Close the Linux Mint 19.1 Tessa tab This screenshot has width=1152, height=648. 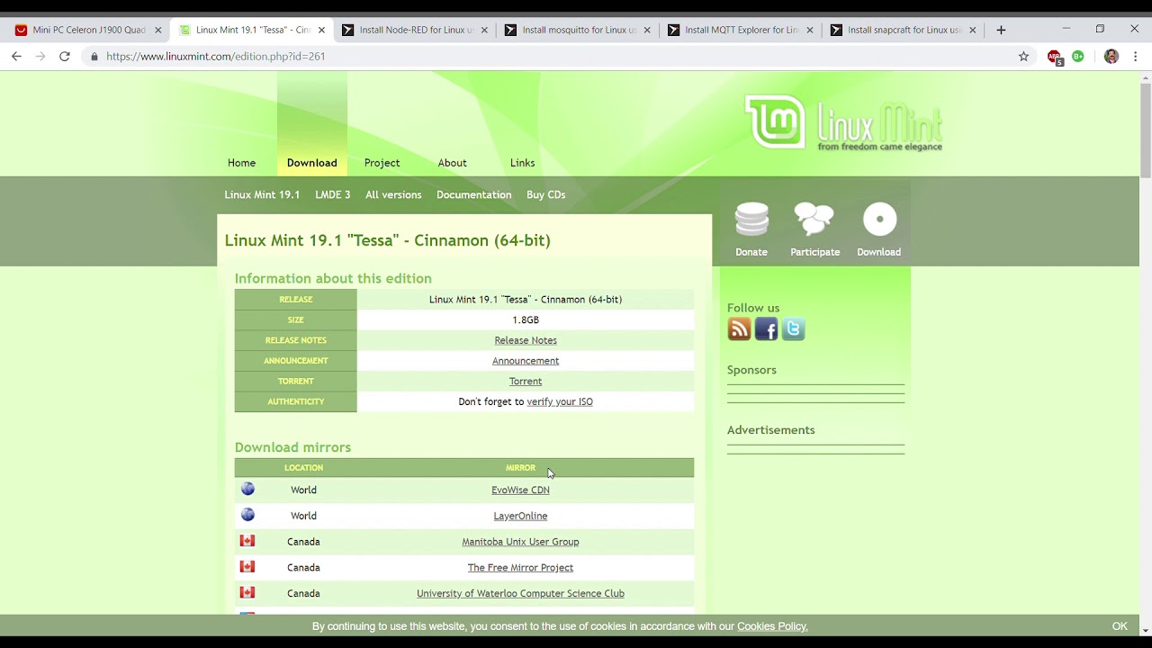(321, 30)
